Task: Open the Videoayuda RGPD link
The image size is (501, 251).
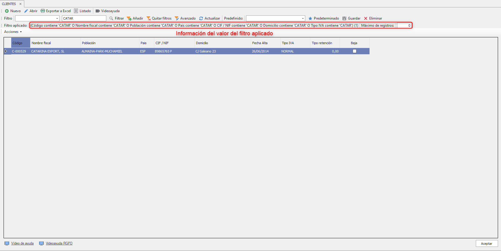Action: (59, 243)
